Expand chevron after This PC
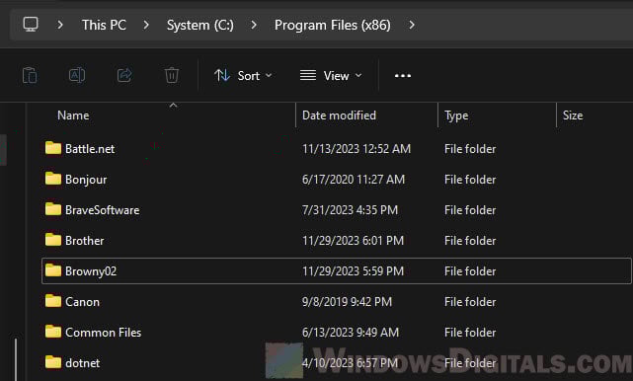633x381 pixels. click(146, 25)
